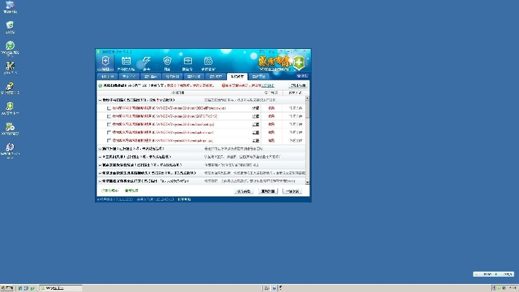Screen dimensions: 519x292
Task: Switch to the last tab in the tab row
Action: tap(258, 76)
